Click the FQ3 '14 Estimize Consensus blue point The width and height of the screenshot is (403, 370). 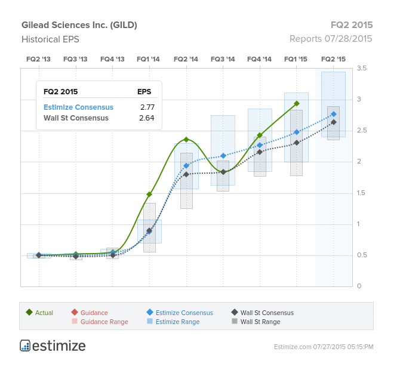pos(223,156)
